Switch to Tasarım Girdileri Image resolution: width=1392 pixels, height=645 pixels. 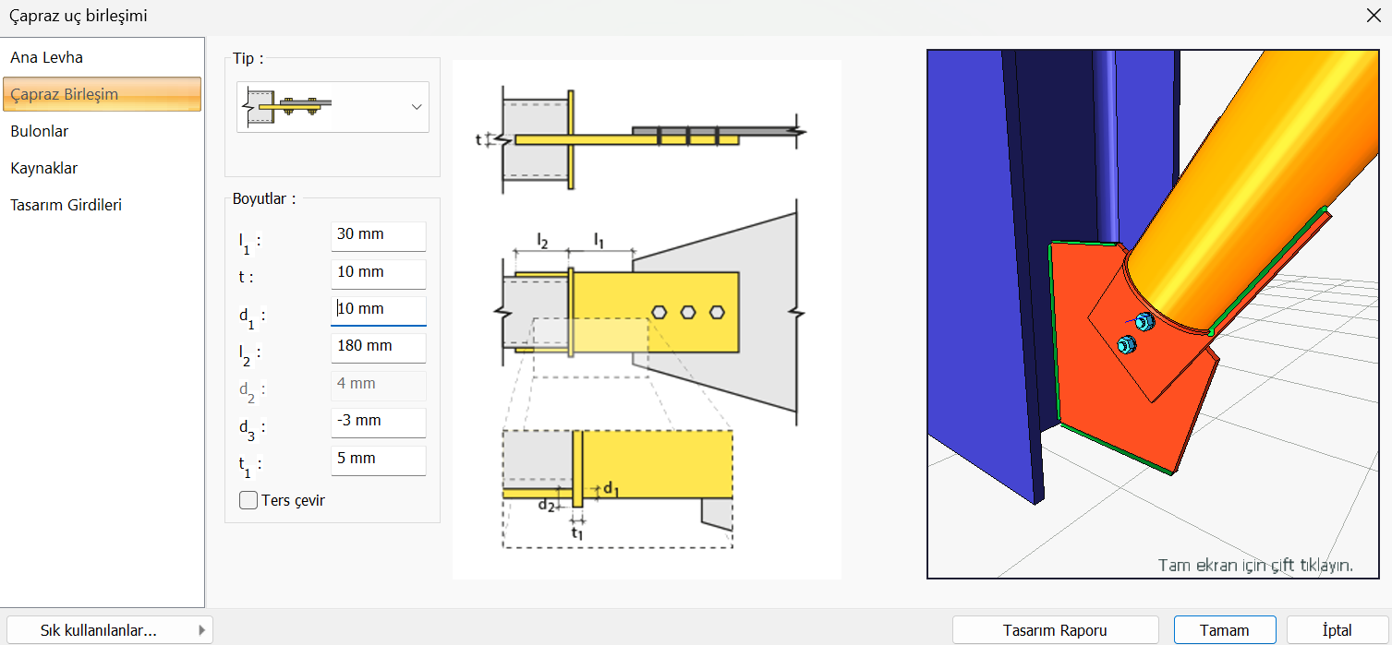click(x=67, y=205)
